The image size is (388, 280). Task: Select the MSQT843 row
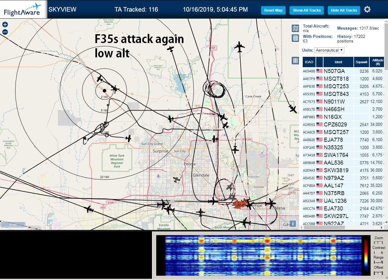click(343, 94)
